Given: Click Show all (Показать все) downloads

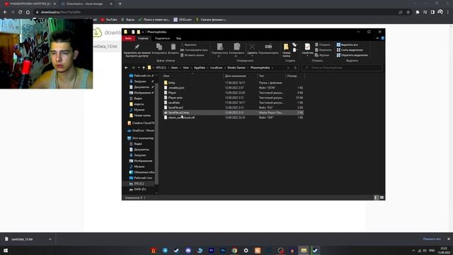Looking at the screenshot, I should coord(432,239).
